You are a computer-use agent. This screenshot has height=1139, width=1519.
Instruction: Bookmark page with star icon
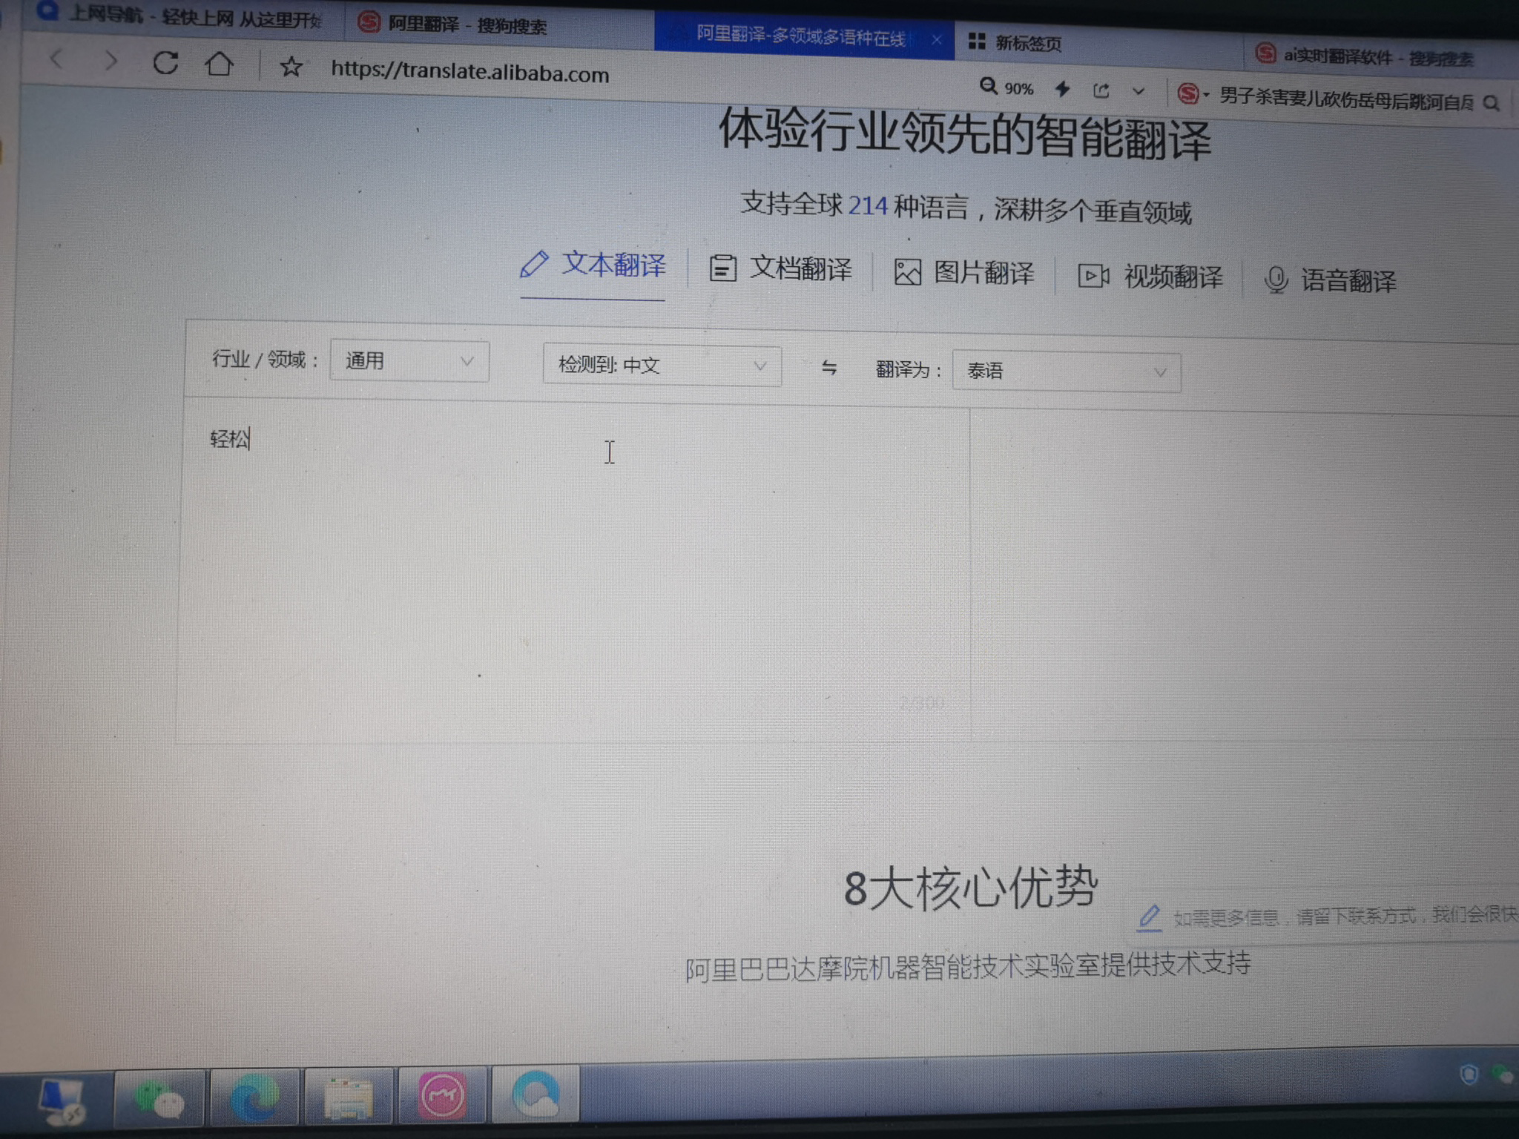pos(291,67)
